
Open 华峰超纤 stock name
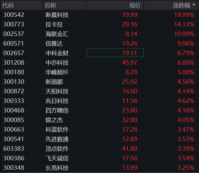click(57, 72)
